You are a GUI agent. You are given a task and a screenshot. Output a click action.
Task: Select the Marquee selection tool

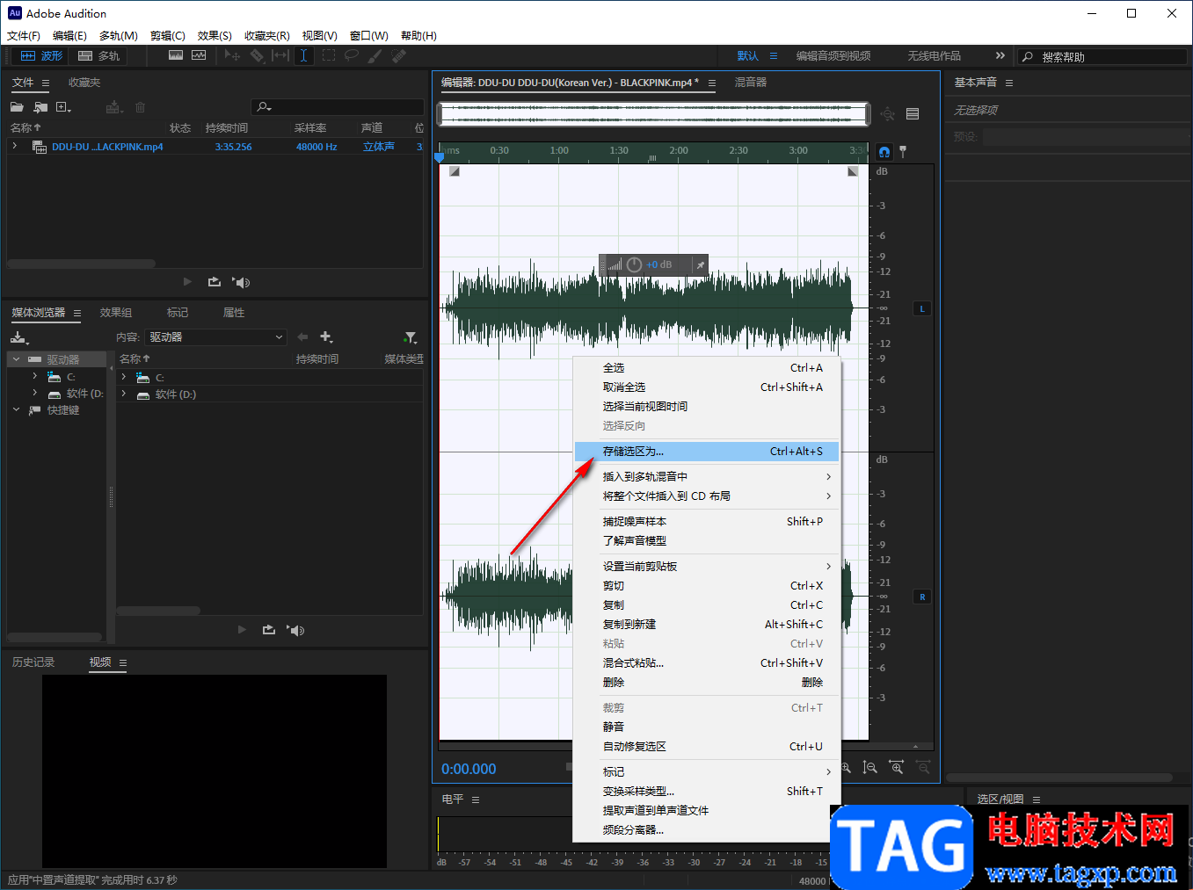(x=329, y=55)
